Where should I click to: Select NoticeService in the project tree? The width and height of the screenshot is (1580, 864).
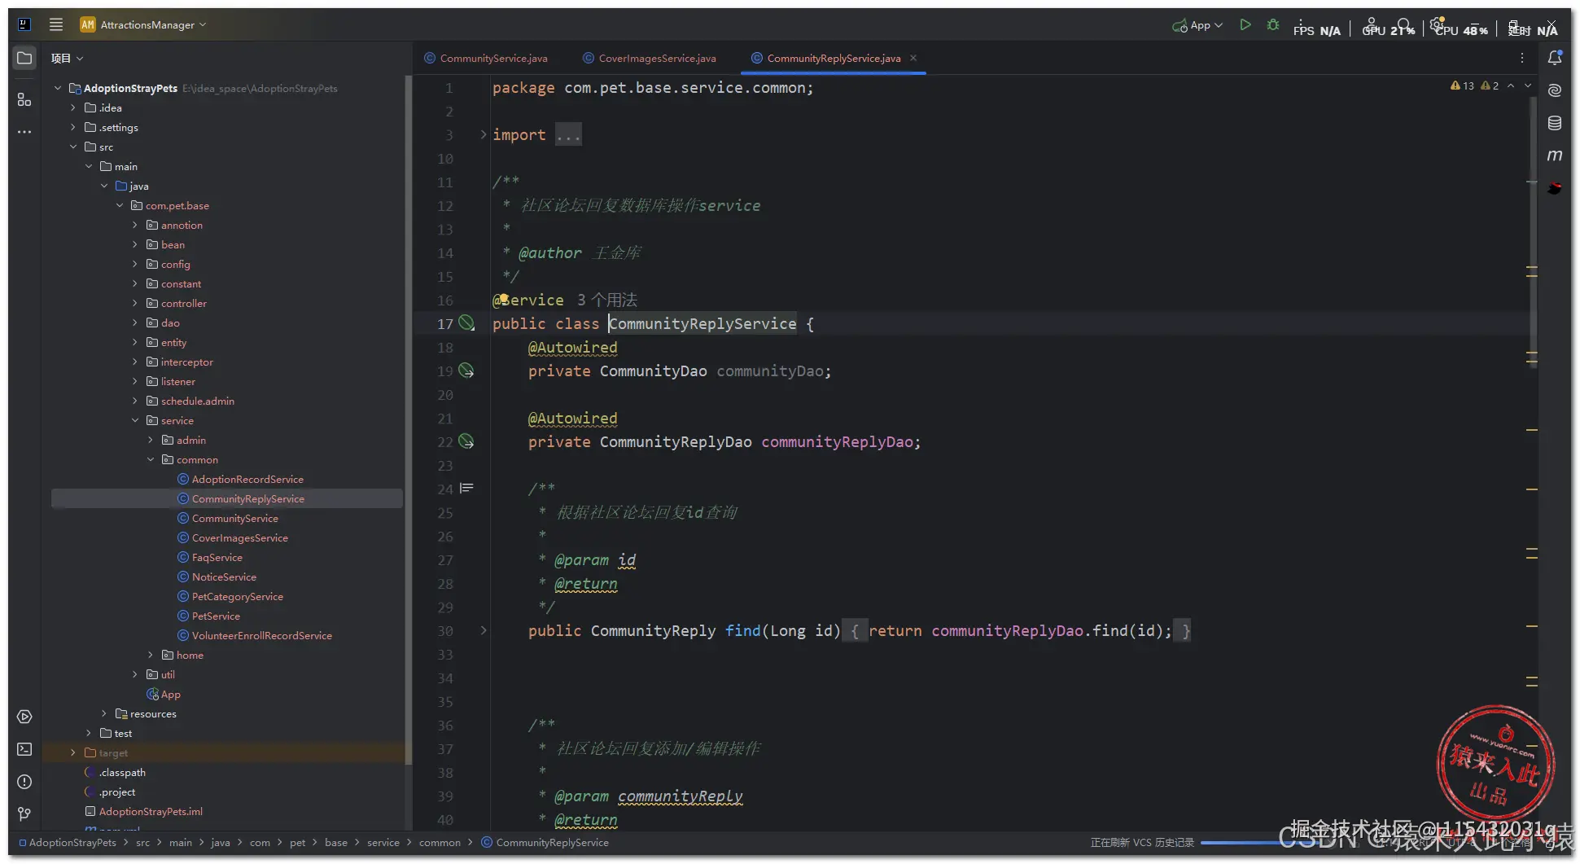[224, 577]
